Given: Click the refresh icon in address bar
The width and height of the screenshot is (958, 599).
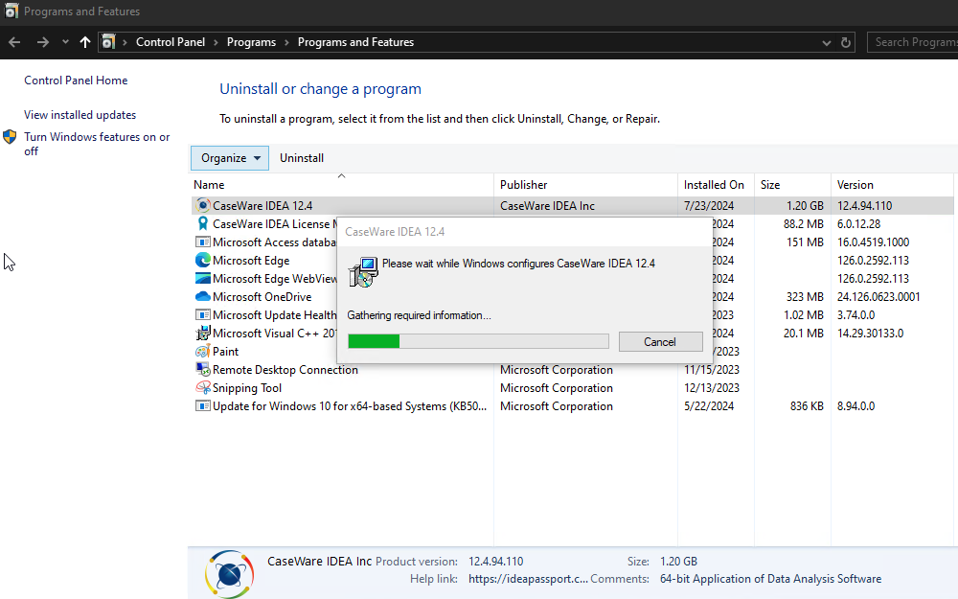Looking at the screenshot, I should [846, 42].
